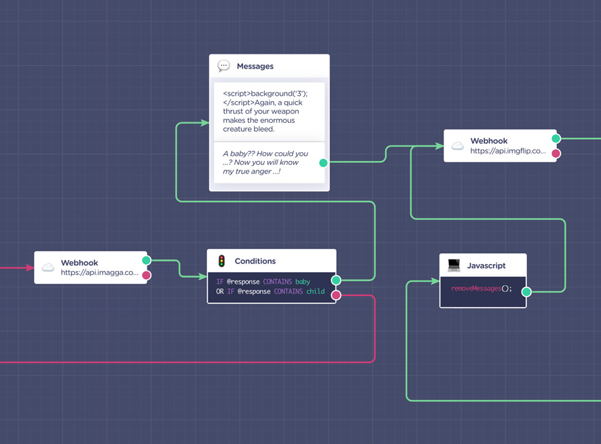The height and width of the screenshot is (444, 601).
Task: Select the green output port of Javascript node
Action: 527,292
